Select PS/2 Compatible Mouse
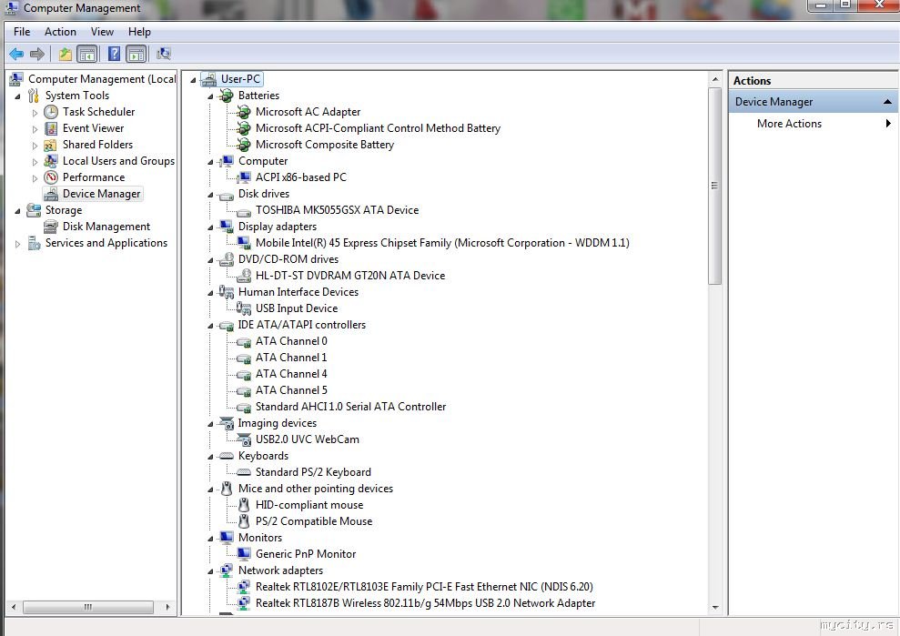The image size is (900, 636). [x=314, y=521]
